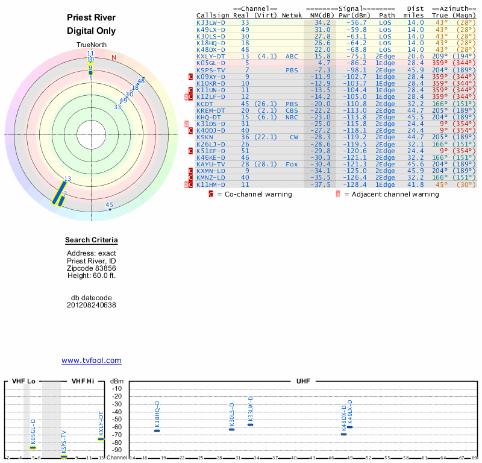Screen dimensions: 482x463
Task: Click the KAYU-TV callsign in the list
Action: (x=211, y=164)
